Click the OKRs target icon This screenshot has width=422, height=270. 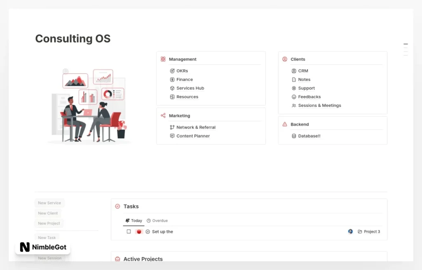point(172,71)
